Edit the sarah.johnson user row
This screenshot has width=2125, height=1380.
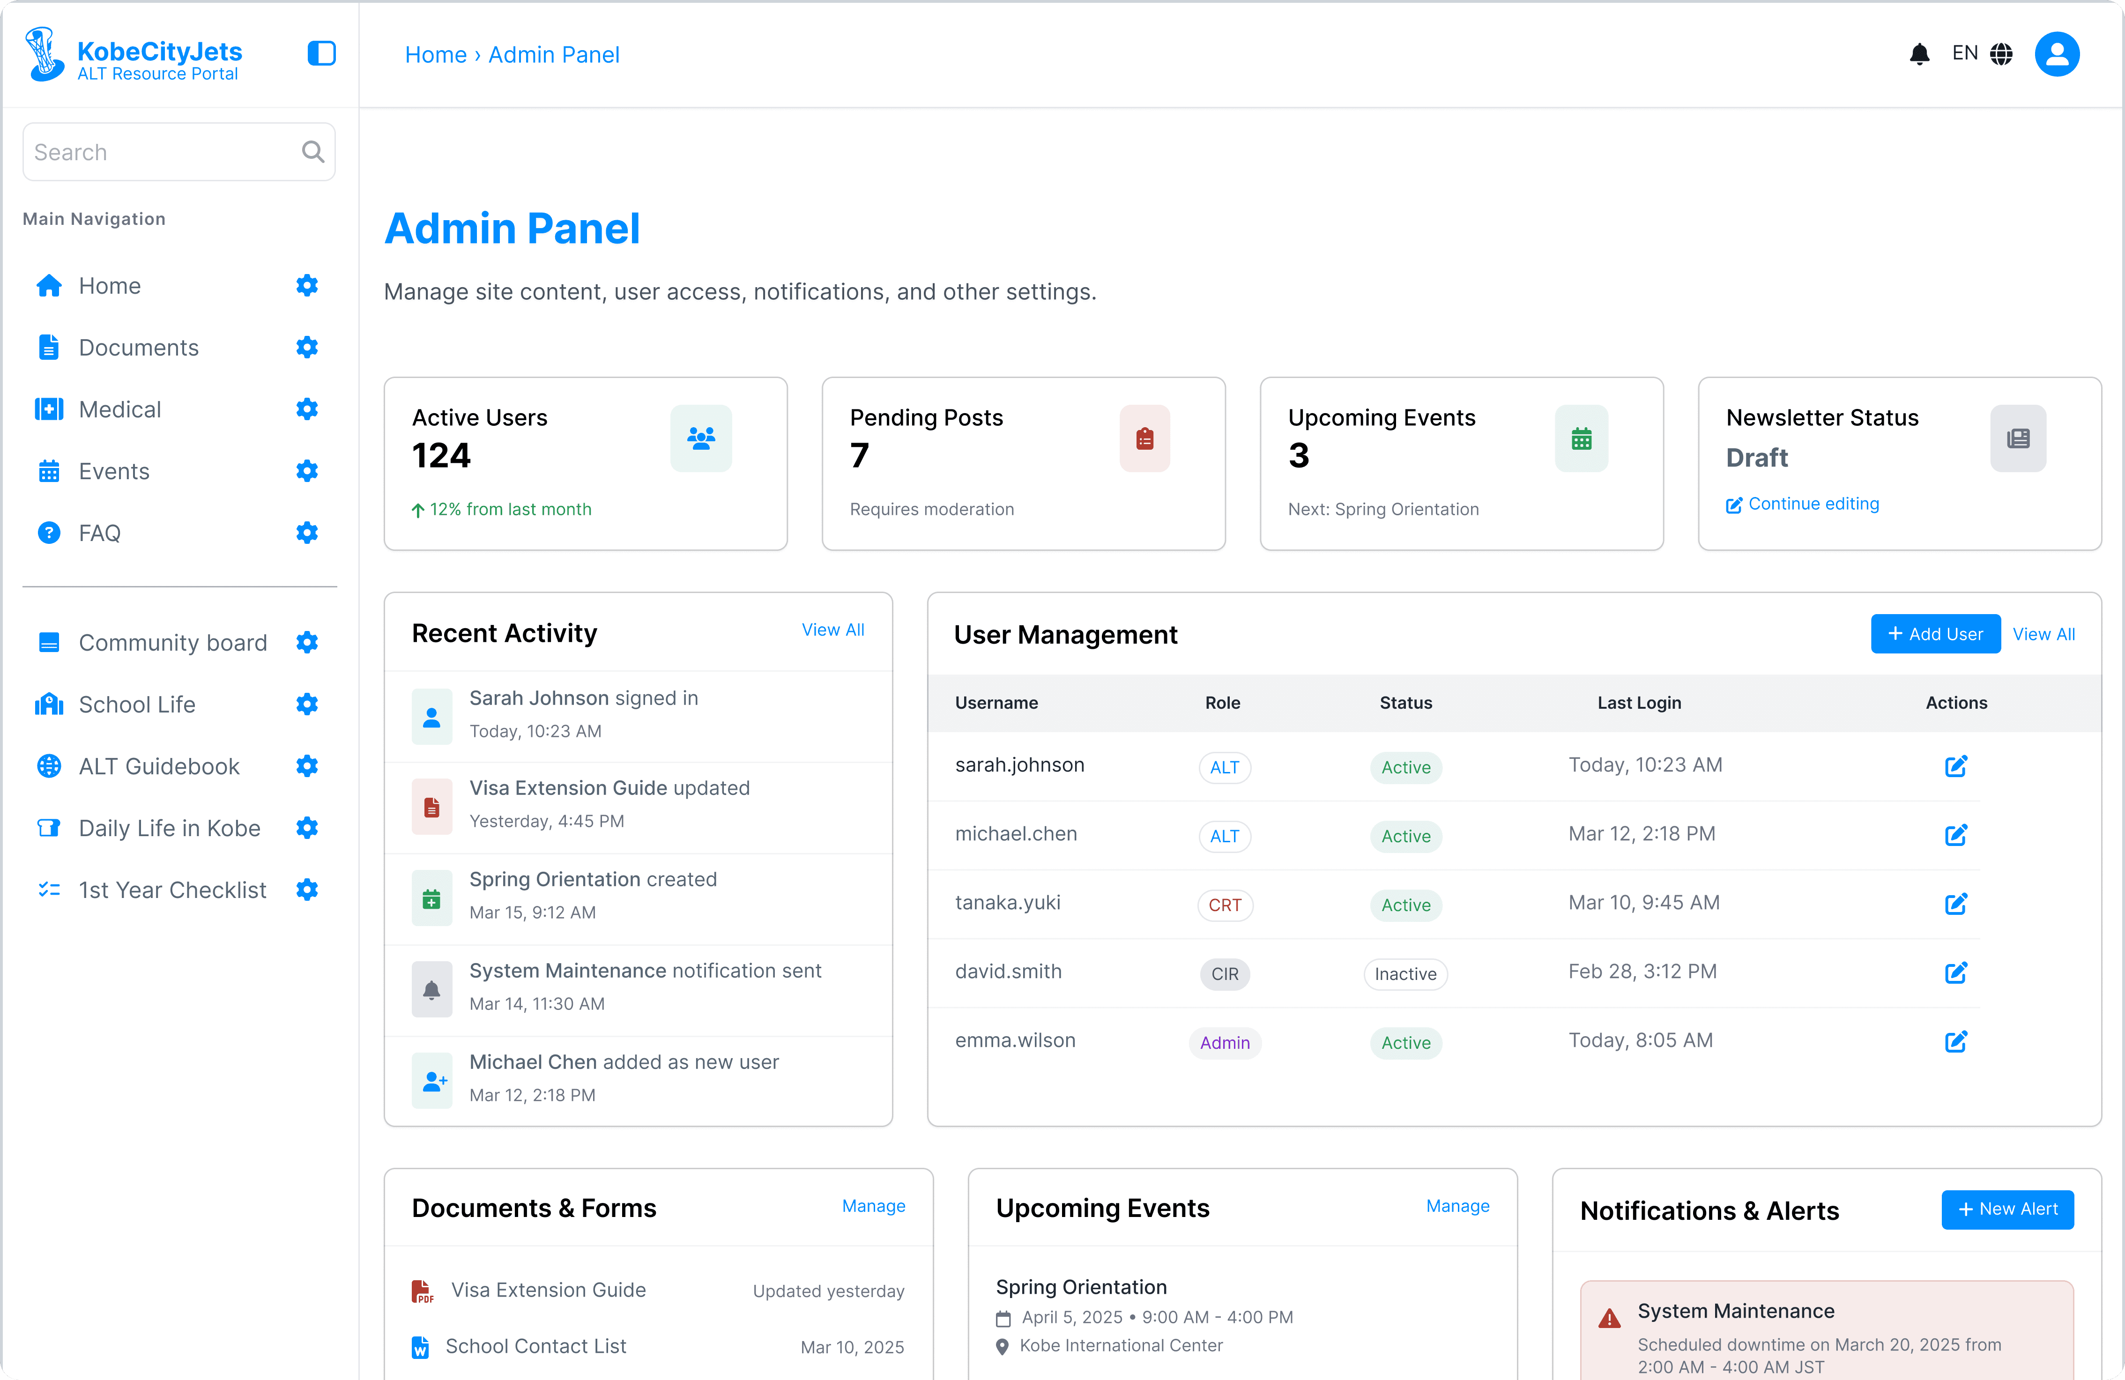1955,766
